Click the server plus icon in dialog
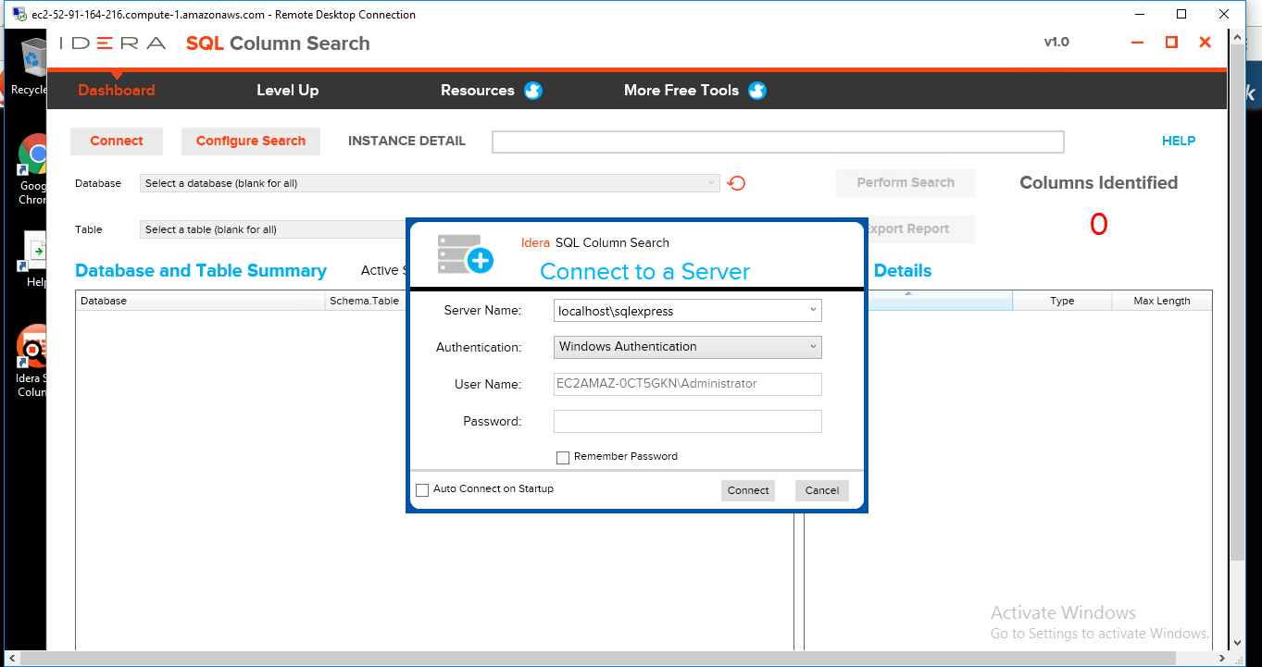 (465, 254)
